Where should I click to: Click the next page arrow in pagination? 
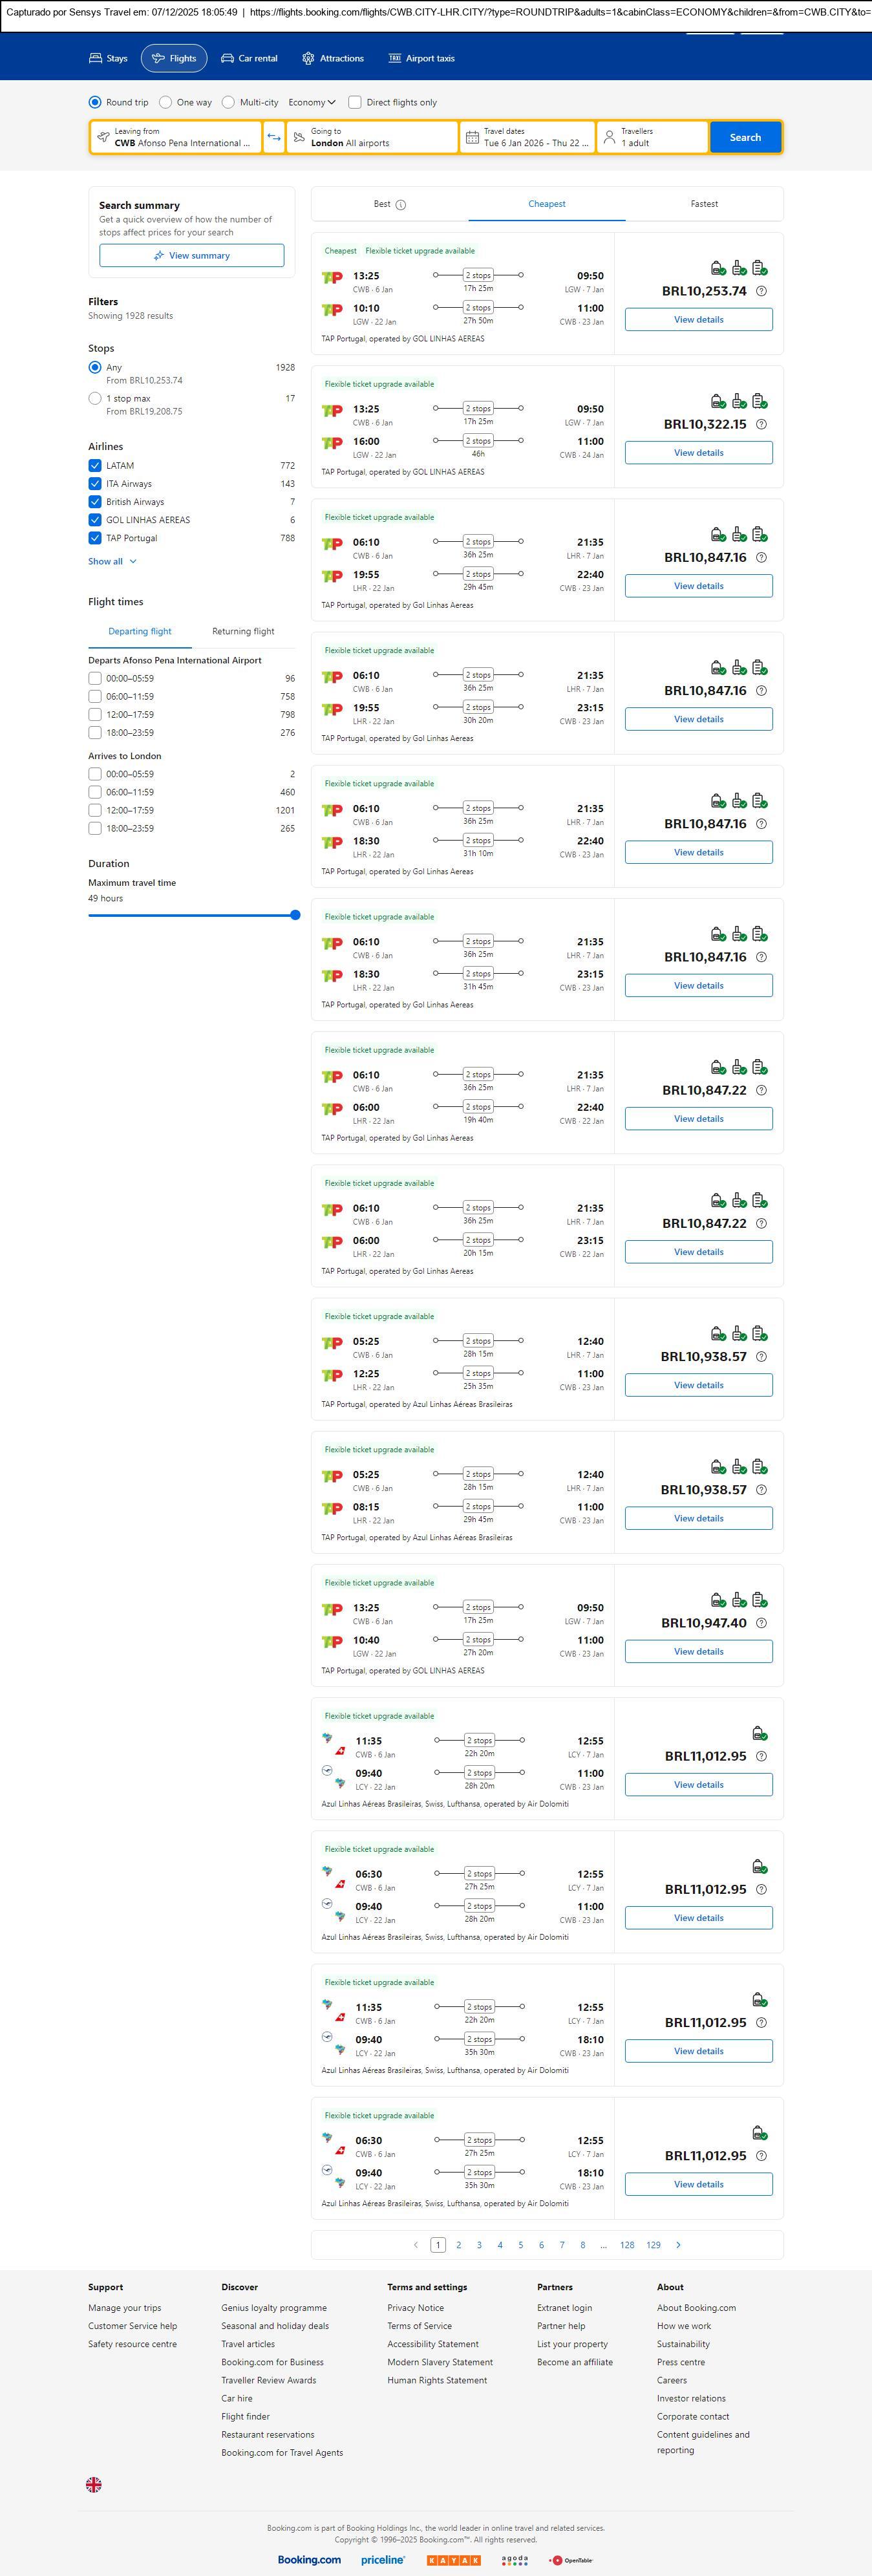678,2245
